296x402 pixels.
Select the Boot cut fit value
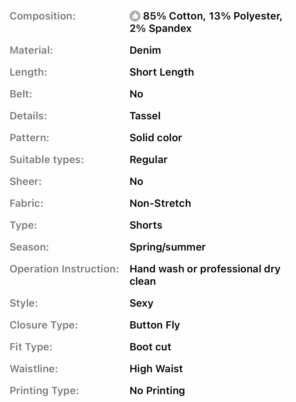[x=150, y=347]
